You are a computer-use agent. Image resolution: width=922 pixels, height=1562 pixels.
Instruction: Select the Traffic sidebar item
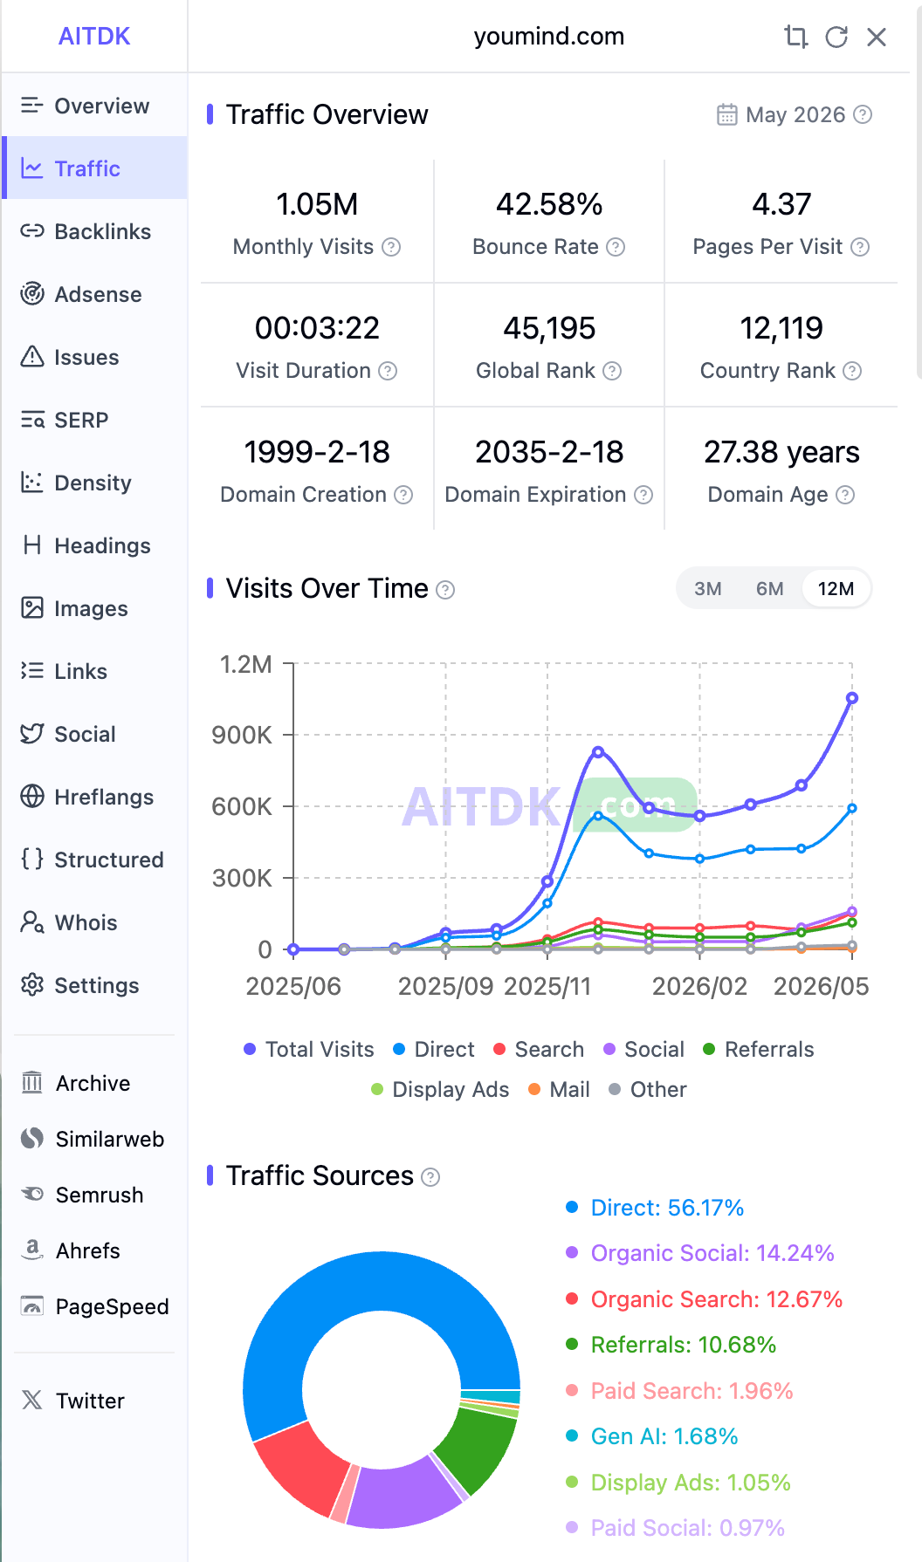click(94, 168)
